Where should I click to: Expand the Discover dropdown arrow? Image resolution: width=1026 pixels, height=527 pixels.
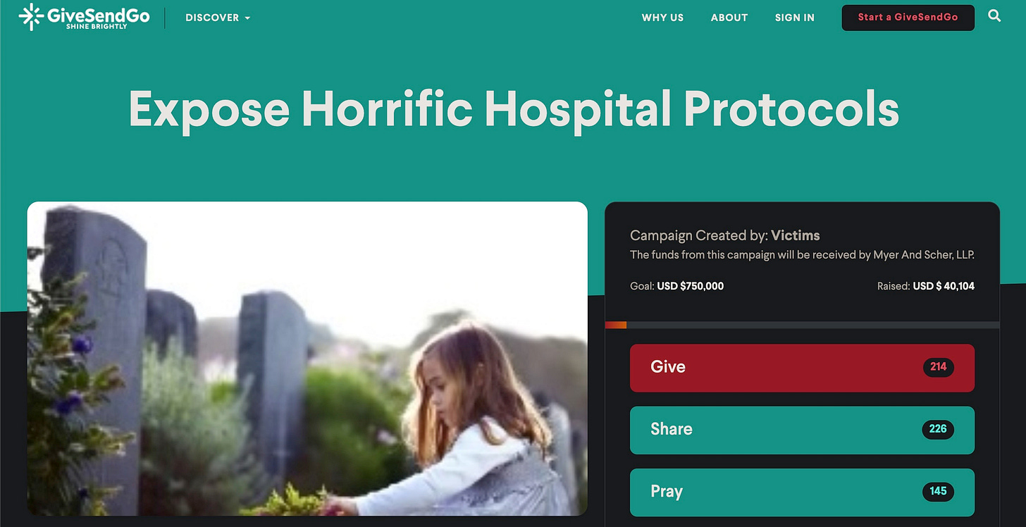[247, 18]
